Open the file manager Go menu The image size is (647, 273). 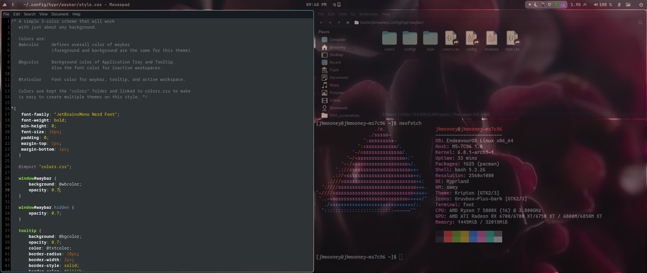click(353, 14)
